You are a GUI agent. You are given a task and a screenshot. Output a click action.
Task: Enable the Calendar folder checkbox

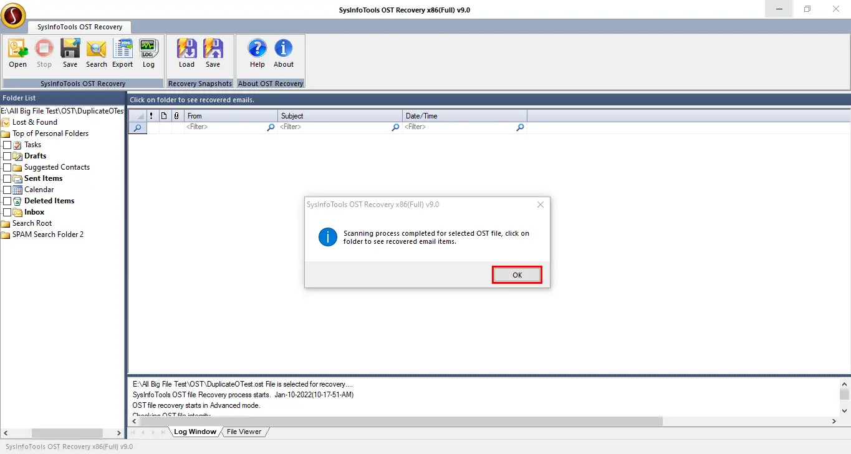[7, 190]
